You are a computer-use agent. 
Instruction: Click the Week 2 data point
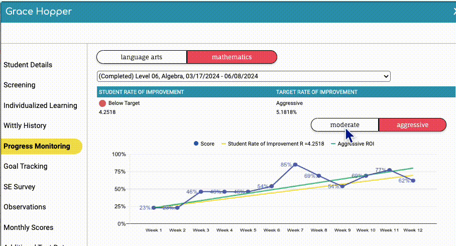(x=177, y=208)
